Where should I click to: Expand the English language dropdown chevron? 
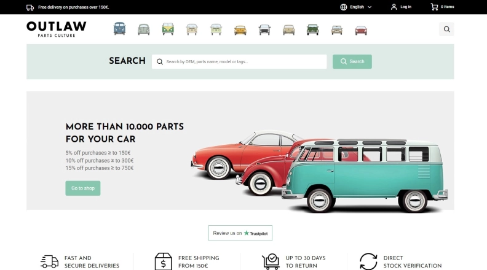370,7
